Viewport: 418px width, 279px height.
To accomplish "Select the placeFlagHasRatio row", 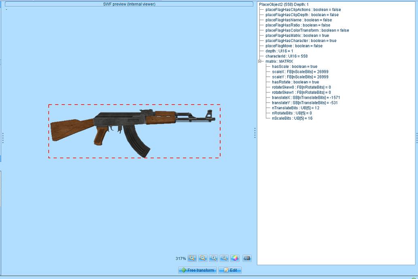I will 298,25.
